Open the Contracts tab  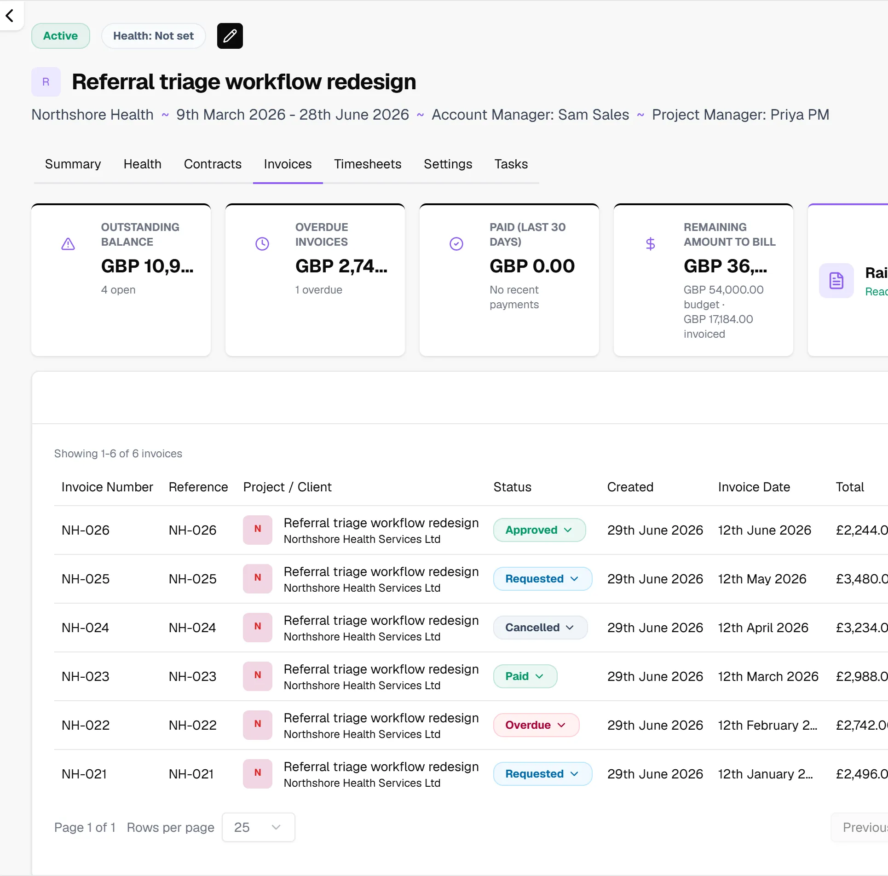213,164
